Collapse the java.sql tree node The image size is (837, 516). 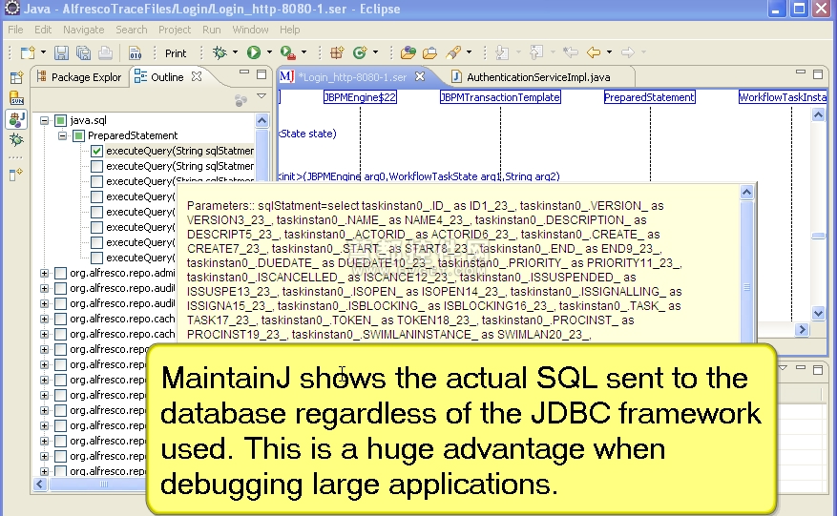click(44, 120)
